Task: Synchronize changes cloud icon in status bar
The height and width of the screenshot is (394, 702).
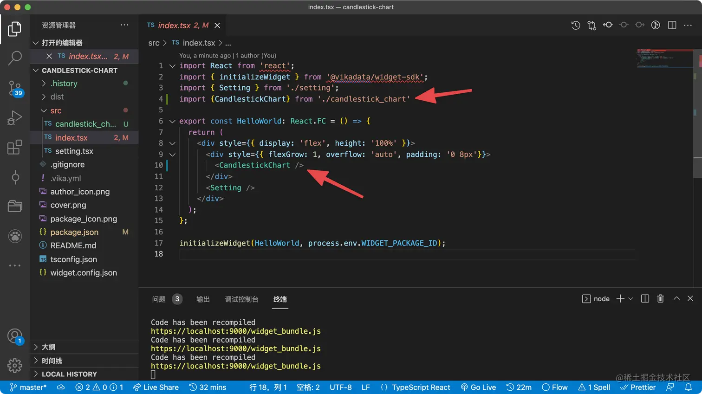Action: click(61, 387)
